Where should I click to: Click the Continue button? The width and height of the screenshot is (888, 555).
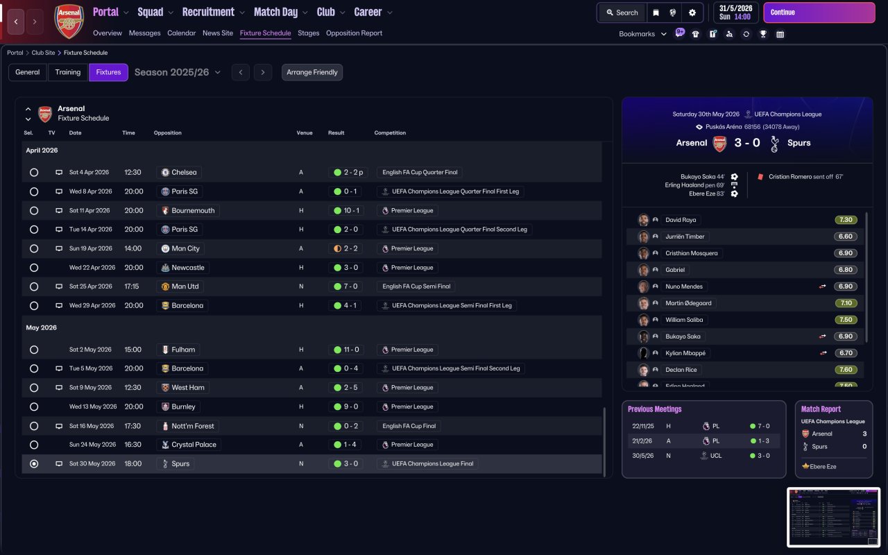(x=819, y=12)
